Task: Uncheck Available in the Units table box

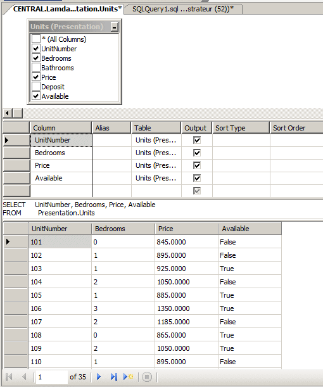Action: click(x=36, y=96)
